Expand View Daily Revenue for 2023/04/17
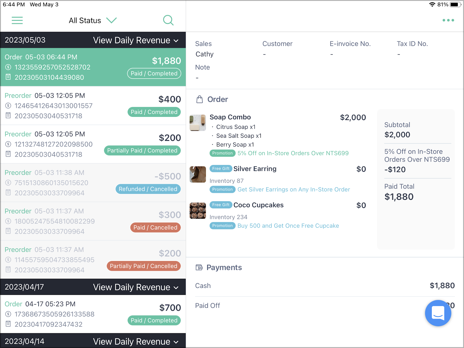The width and height of the screenshot is (464, 348). 136,287
